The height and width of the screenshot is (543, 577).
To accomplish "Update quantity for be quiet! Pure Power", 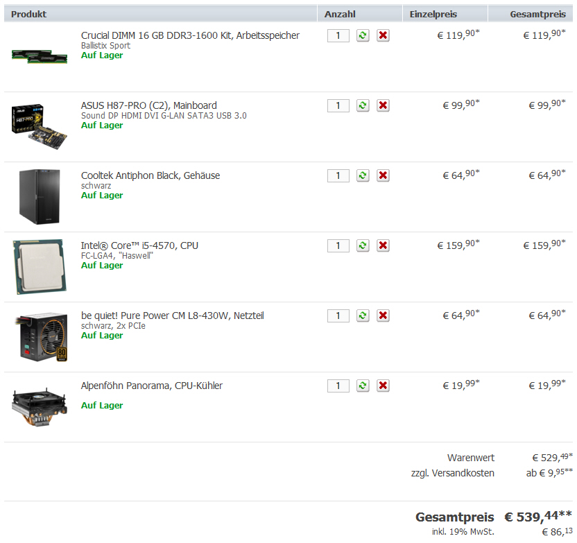I will (363, 316).
